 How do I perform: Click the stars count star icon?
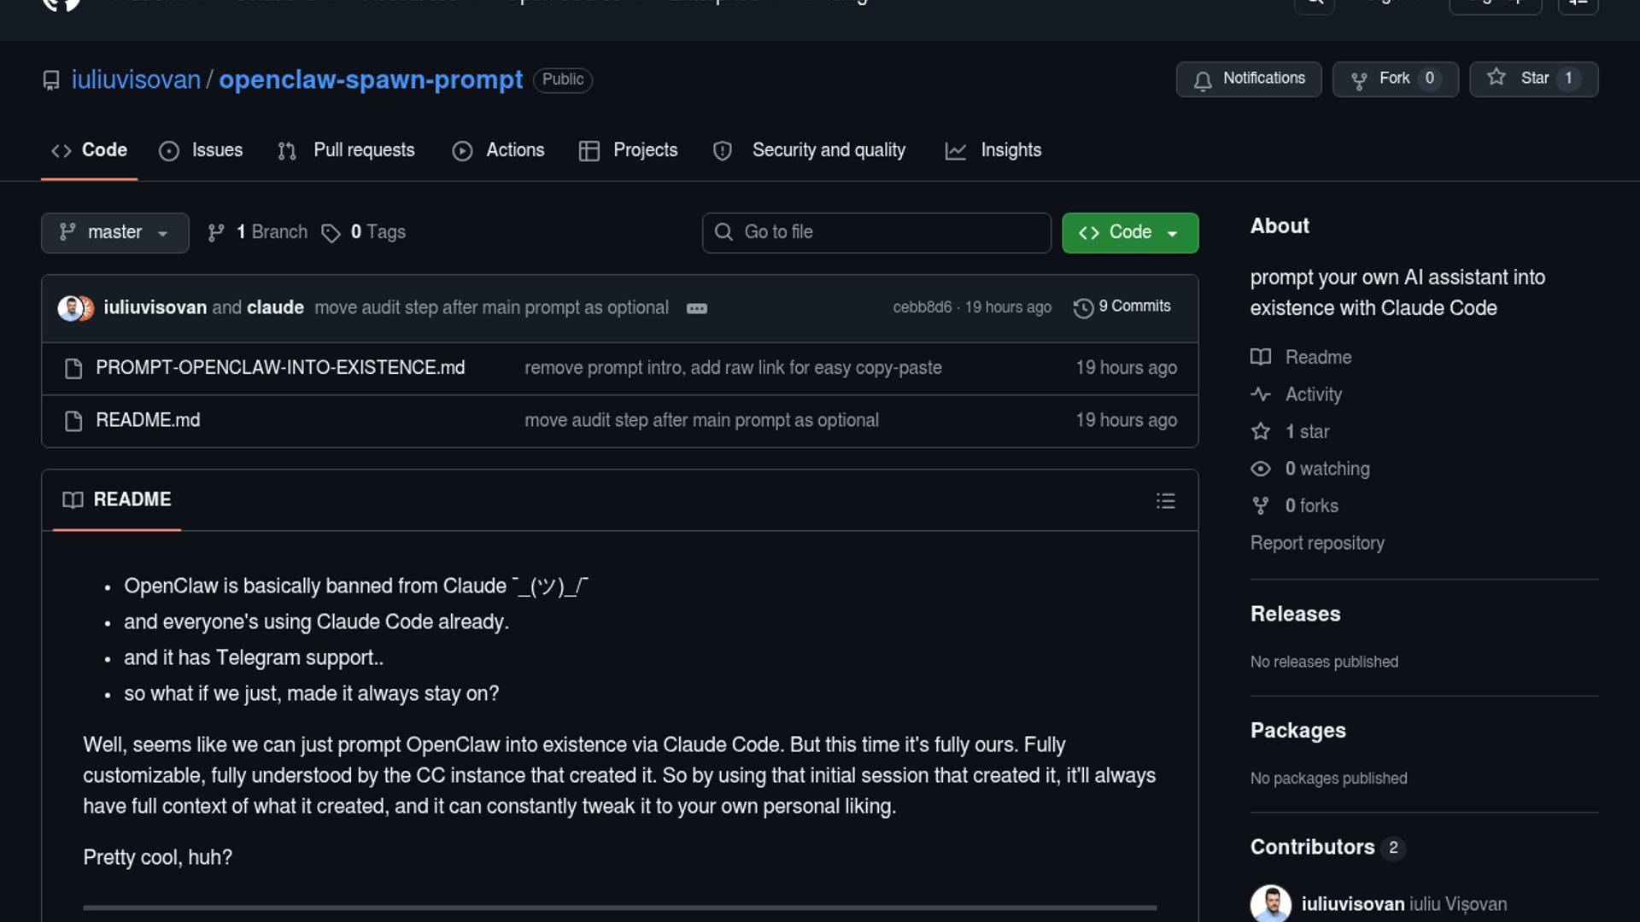pyautogui.click(x=1261, y=432)
